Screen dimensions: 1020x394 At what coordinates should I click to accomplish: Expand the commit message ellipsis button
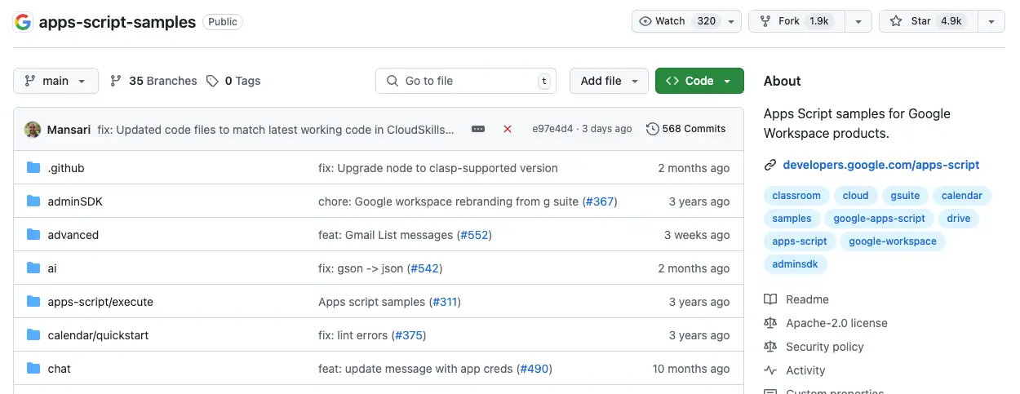[478, 129]
